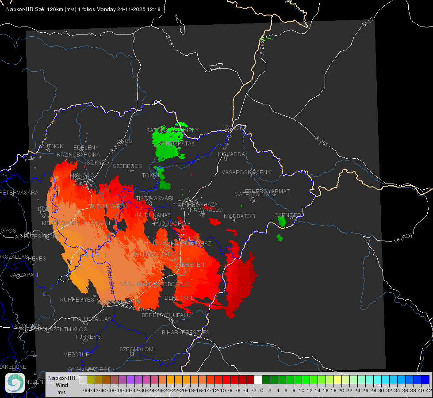Screen dimensions: 433x398
Task: Click the HAJDUNANAS label
Action: (153, 215)
